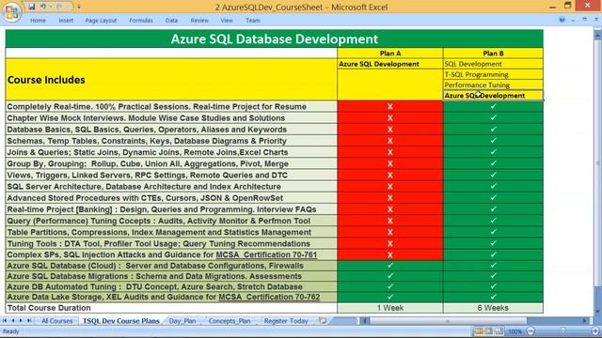This screenshot has height=338, width=602.
Task: Select Plan B checkmark for Tuning Tools row
Action: point(493,243)
